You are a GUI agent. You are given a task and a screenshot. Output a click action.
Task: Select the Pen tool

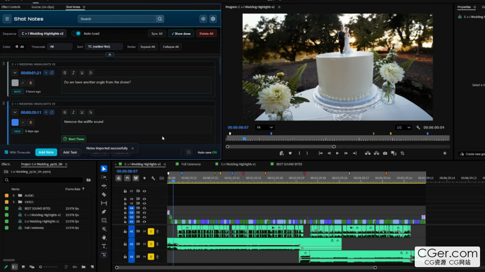coord(104,212)
